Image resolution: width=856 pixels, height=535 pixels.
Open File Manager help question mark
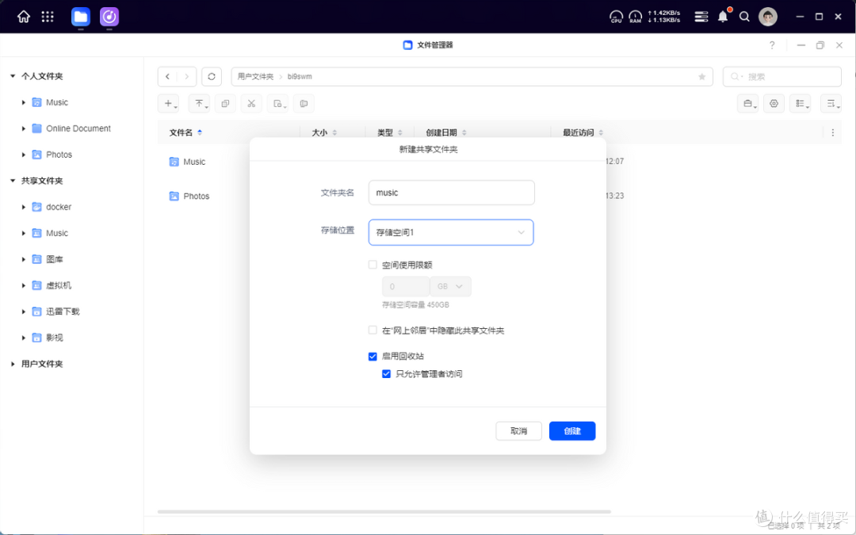coord(772,45)
